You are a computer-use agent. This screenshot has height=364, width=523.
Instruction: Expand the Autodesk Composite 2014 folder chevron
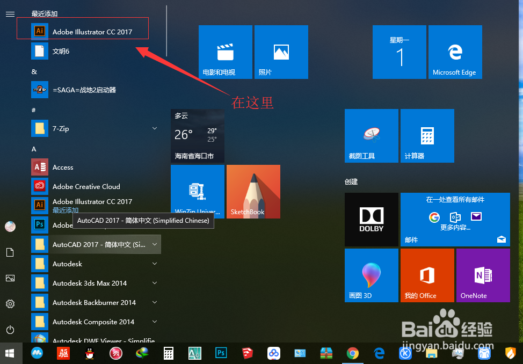155,322
